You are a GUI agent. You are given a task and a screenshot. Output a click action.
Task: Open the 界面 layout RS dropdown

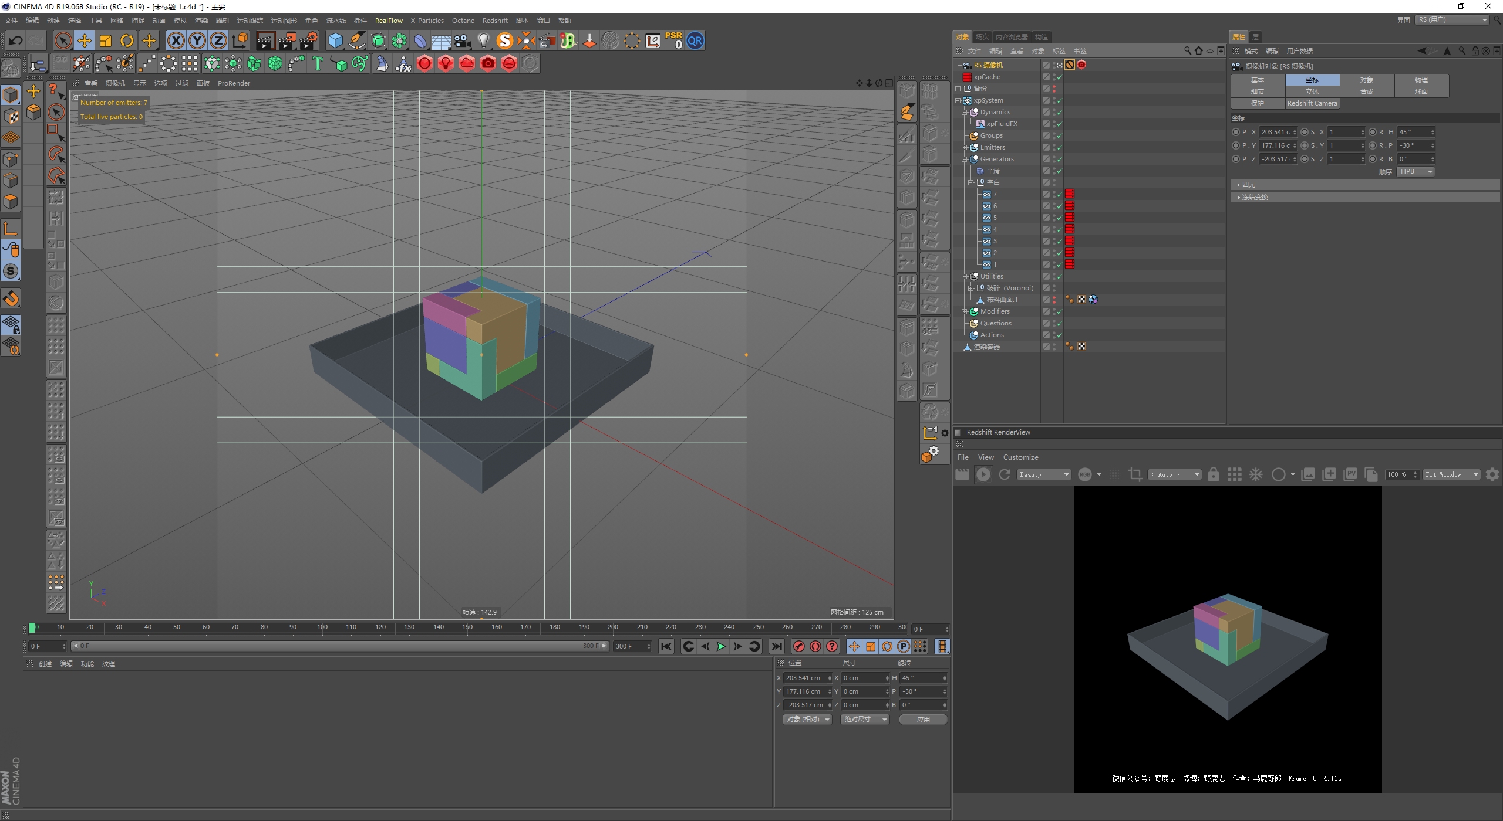pos(1452,20)
